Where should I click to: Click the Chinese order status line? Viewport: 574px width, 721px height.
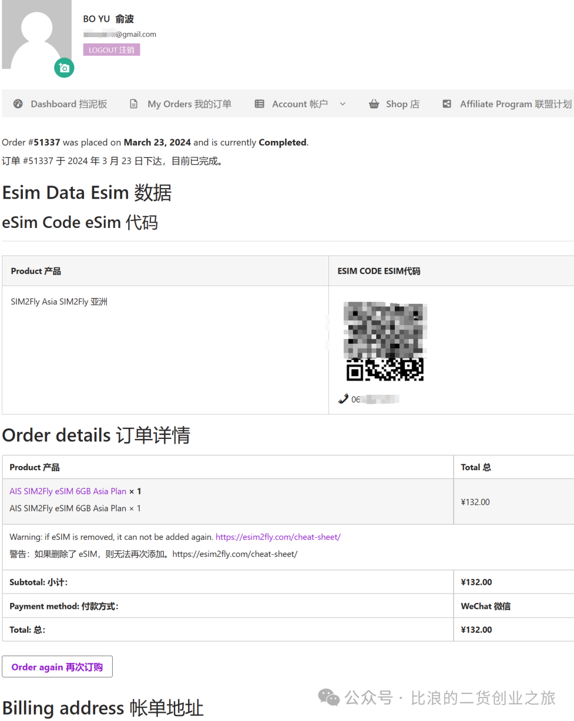(x=112, y=161)
